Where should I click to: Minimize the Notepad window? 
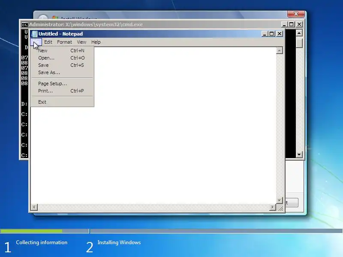(x=265, y=34)
